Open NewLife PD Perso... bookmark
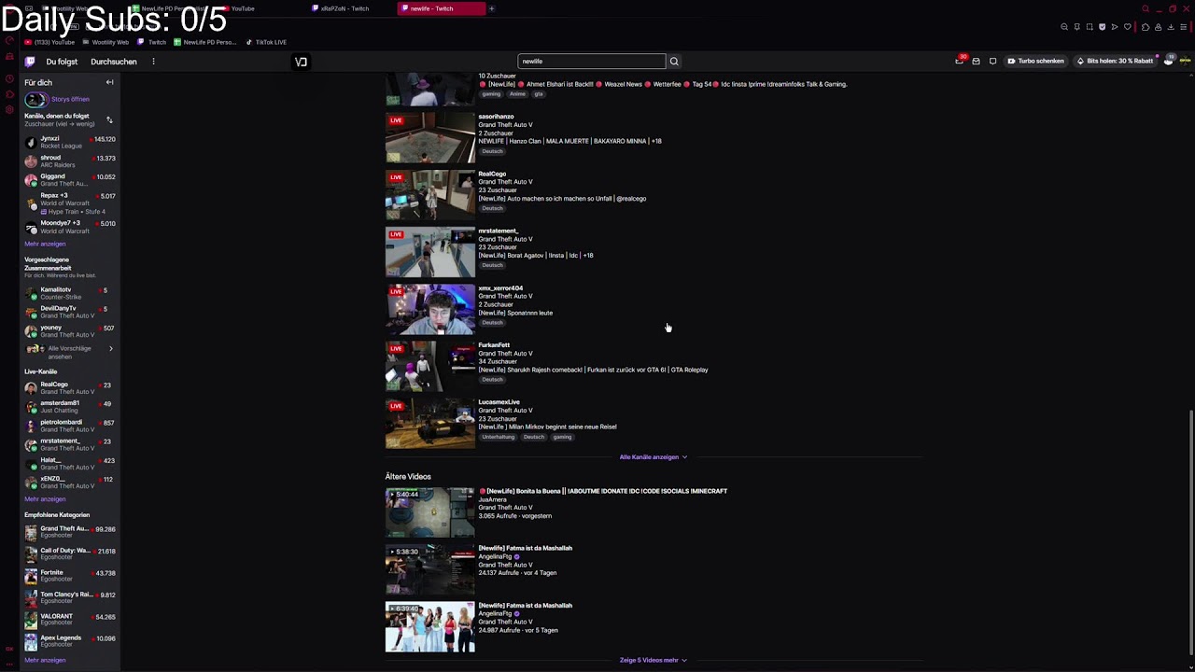The height and width of the screenshot is (672, 1195). (x=204, y=42)
